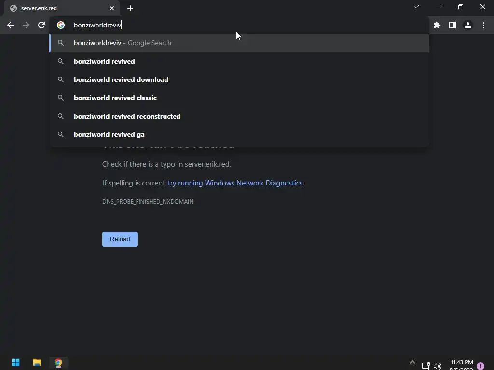
Task: Select the suggestion bonziworld revived
Action: [x=239, y=61]
